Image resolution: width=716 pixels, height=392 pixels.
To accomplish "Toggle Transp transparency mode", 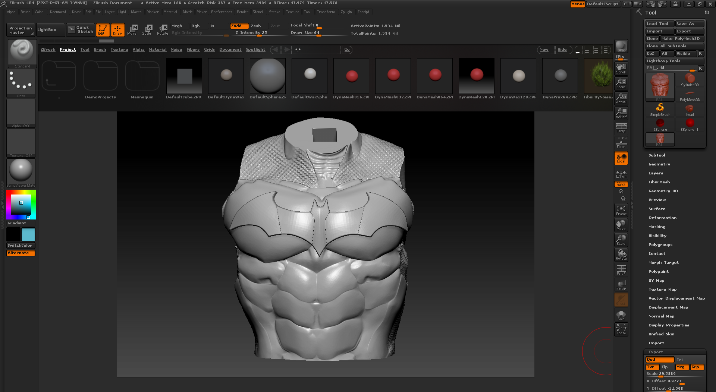I will 621,285.
